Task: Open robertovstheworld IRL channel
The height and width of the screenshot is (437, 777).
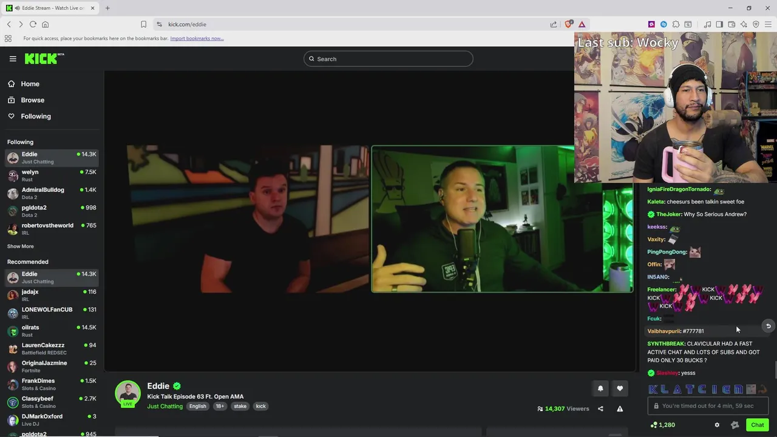Action: click(52, 229)
